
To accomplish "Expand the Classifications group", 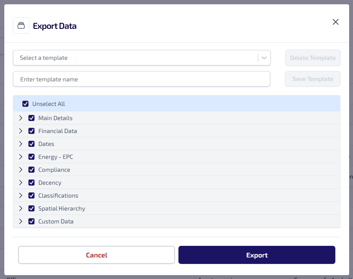I will coord(20,195).
